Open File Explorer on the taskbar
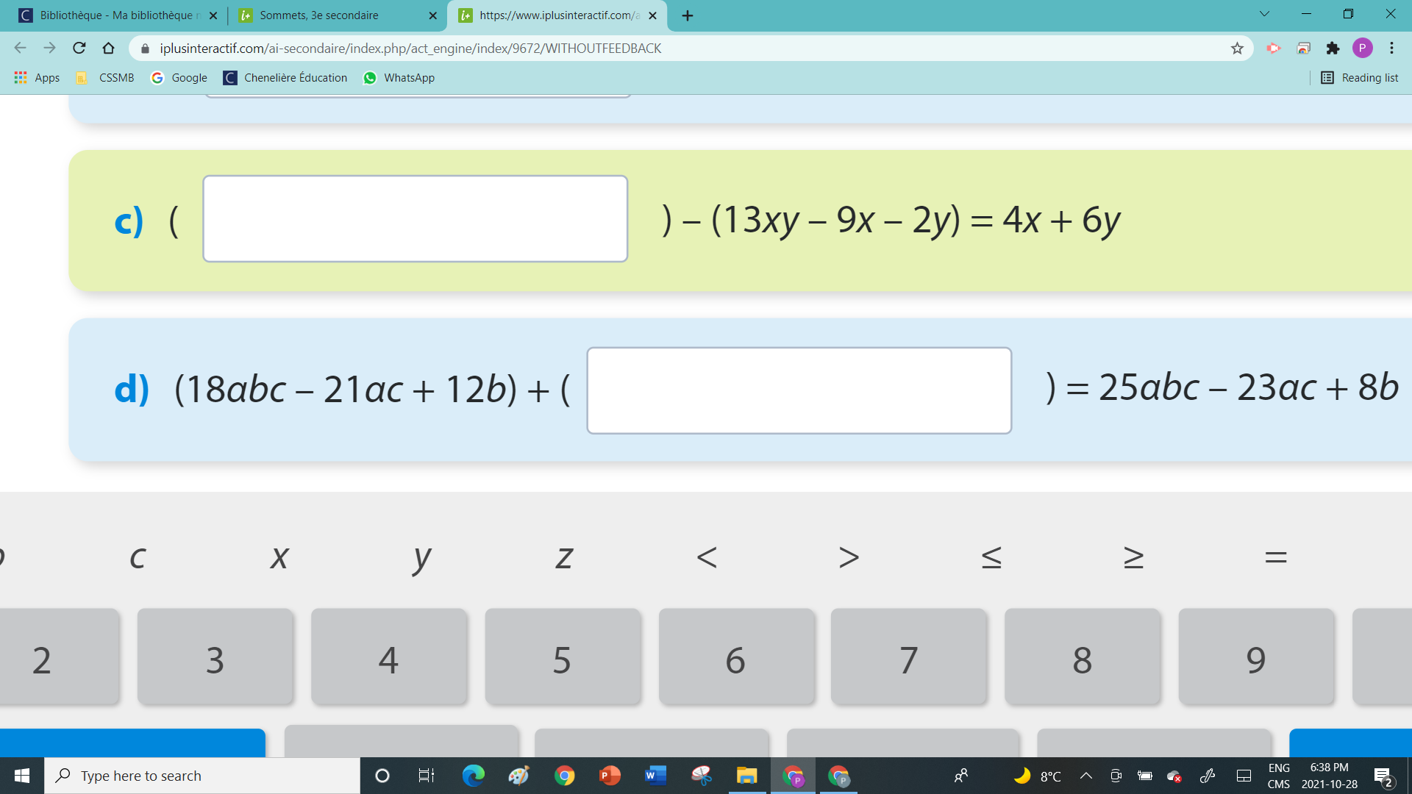The height and width of the screenshot is (794, 1412). 746,776
